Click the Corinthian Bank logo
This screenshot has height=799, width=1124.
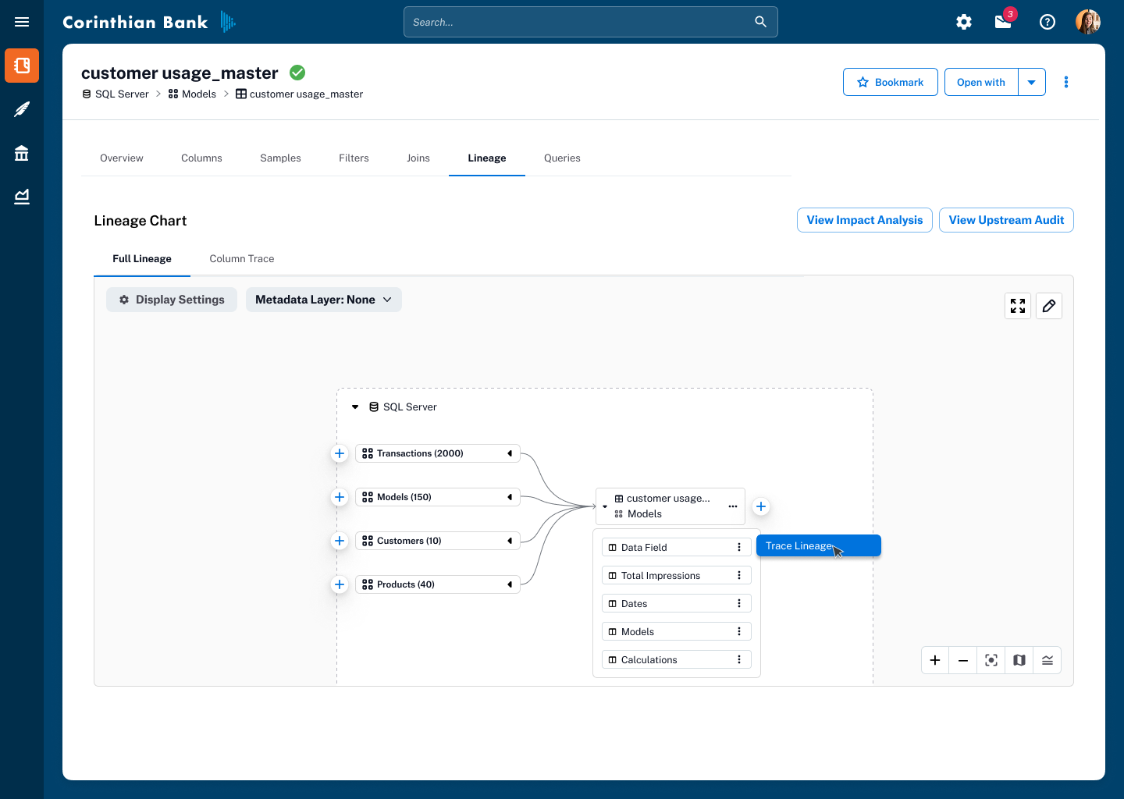click(149, 22)
